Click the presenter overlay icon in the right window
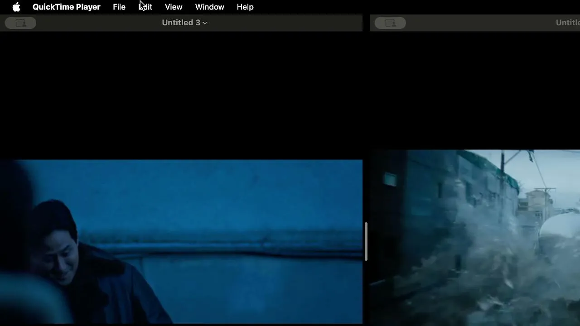 click(390, 23)
